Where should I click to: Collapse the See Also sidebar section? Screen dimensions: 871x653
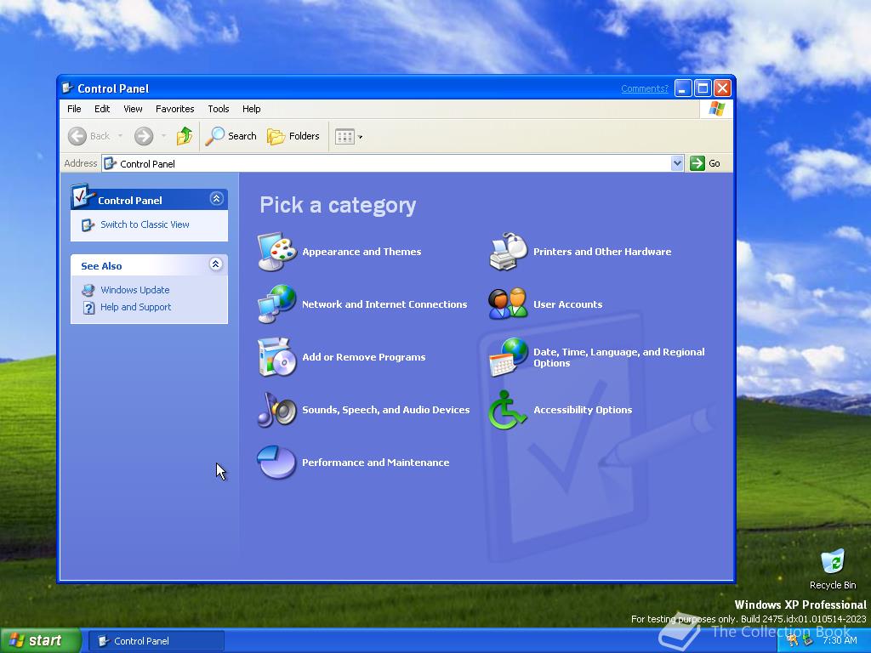pyautogui.click(x=216, y=264)
